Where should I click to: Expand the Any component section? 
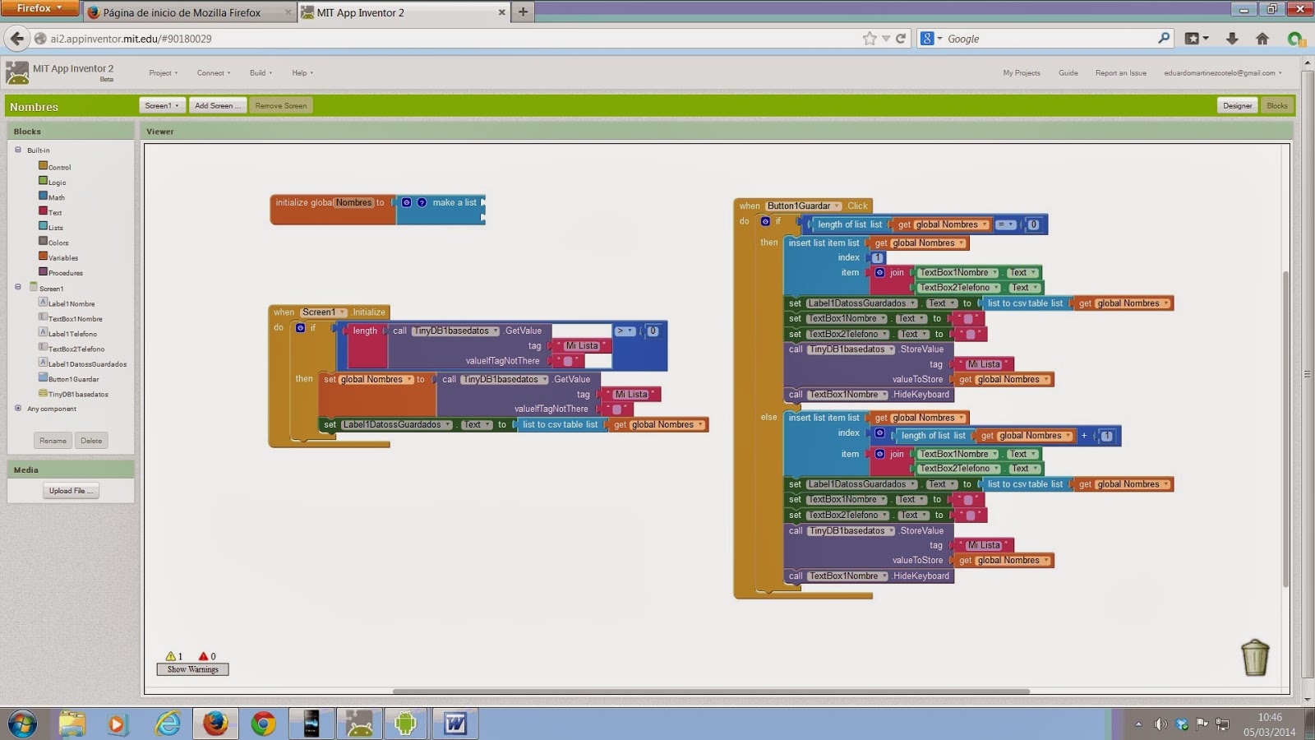click(17, 409)
